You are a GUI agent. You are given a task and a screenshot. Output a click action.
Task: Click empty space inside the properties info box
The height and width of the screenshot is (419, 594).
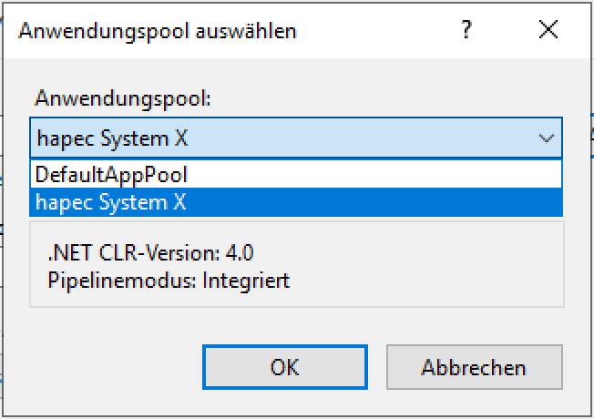pos(437,266)
